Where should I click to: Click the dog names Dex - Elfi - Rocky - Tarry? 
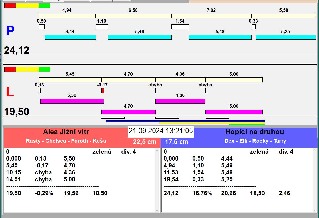point(255,141)
